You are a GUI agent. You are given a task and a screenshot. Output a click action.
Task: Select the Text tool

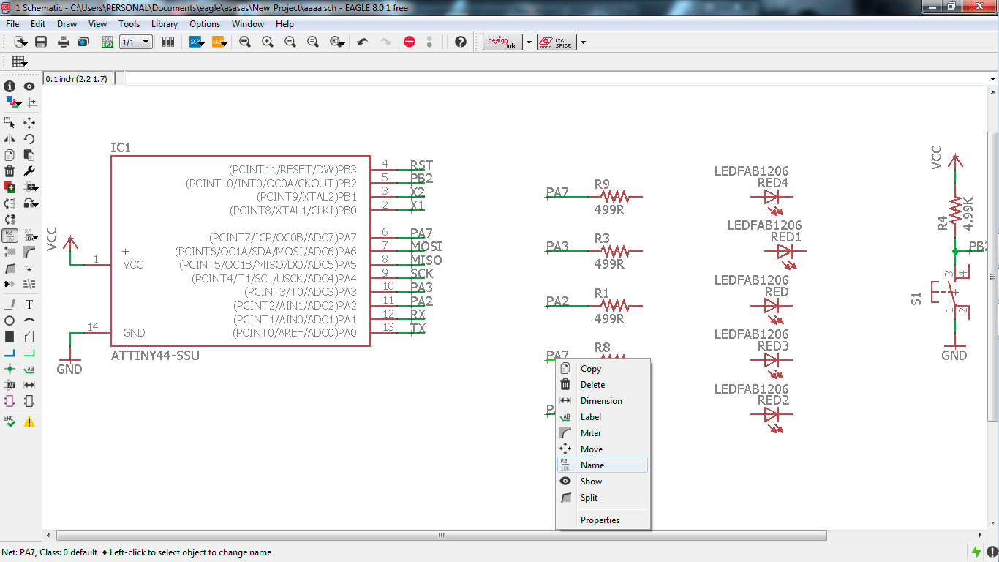click(x=29, y=304)
